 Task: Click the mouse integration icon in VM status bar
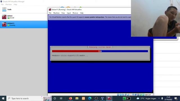pos(141,95)
